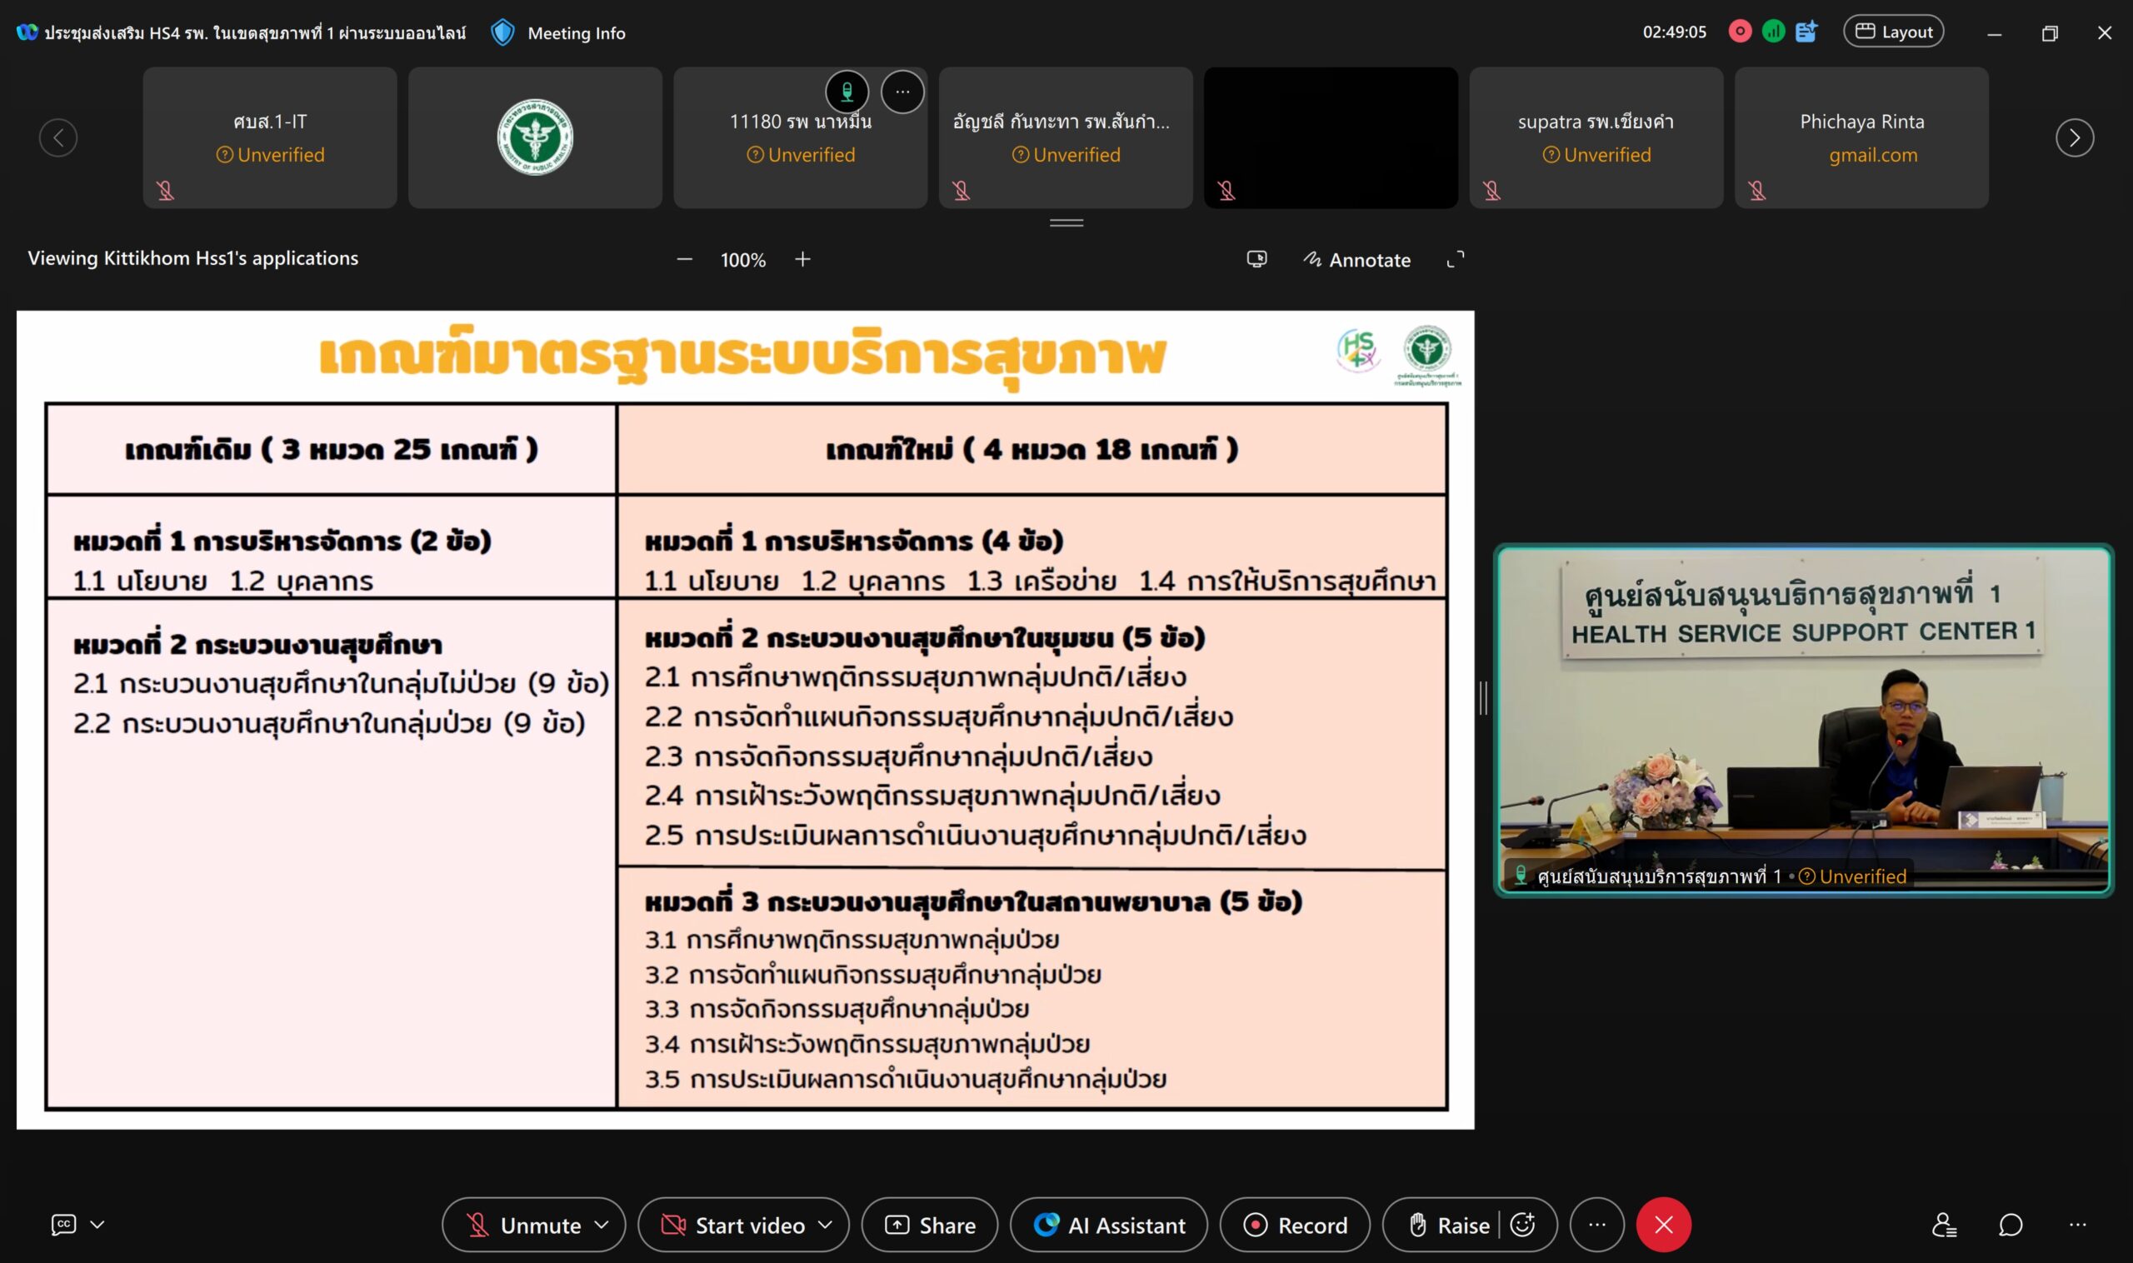This screenshot has height=1263, width=2133.
Task: Expand caption options dropdown arrow
Action: pos(97,1225)
